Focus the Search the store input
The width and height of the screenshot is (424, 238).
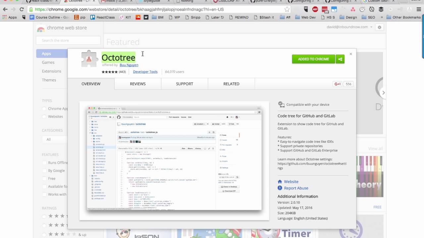(x=68, y=40)
